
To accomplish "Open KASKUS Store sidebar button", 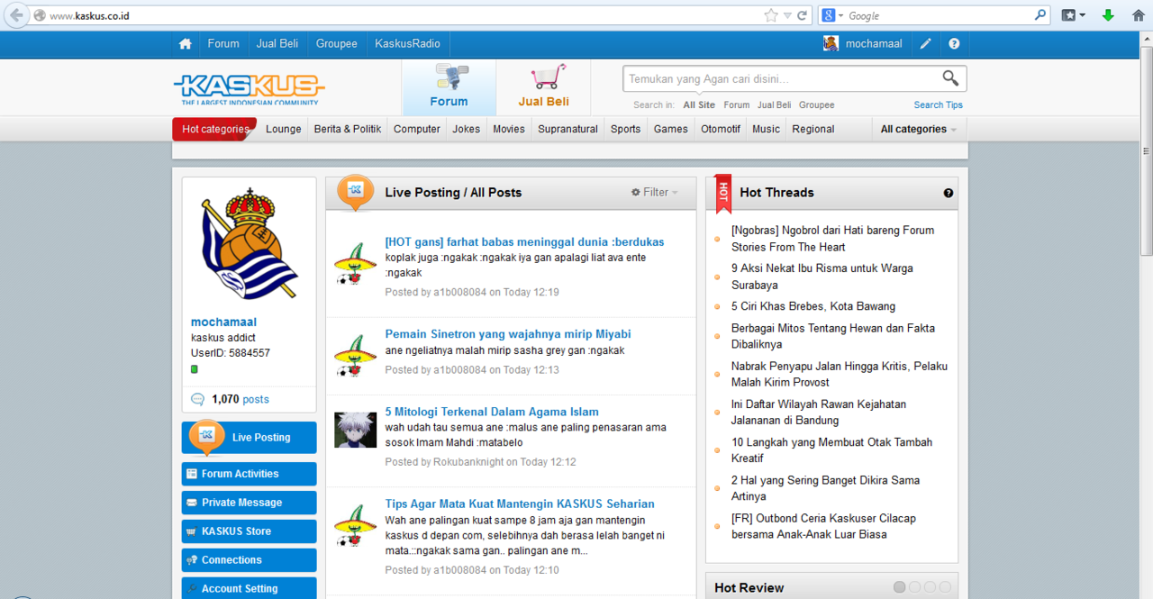I will pos(249,531).
